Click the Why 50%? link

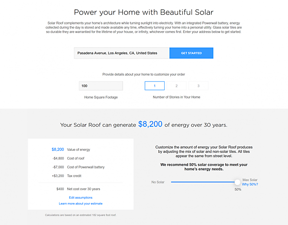(250, 184)
